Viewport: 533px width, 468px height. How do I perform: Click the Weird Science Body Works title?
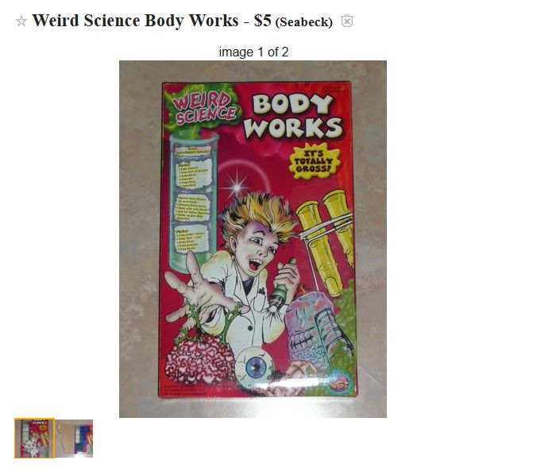(135, 21)
